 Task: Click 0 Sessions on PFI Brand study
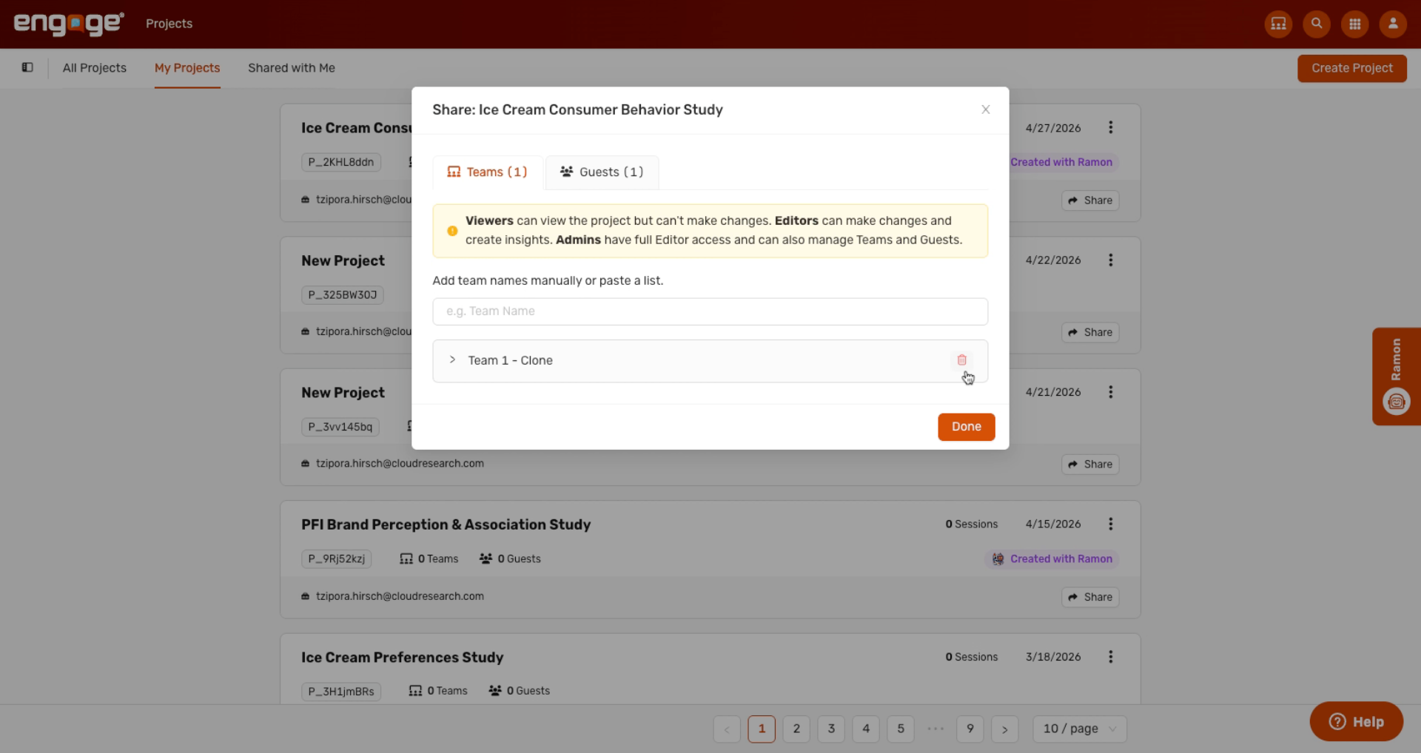[x=971, y=524]
